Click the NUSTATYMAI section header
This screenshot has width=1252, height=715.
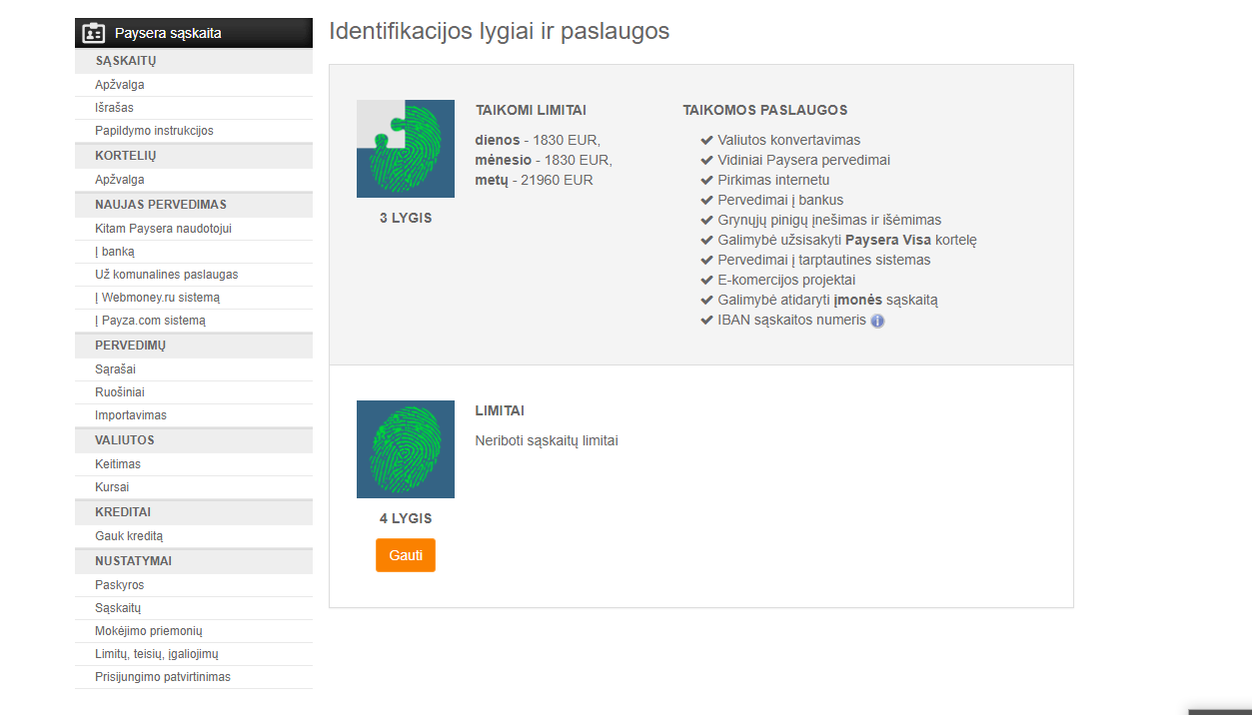point(194,561)
